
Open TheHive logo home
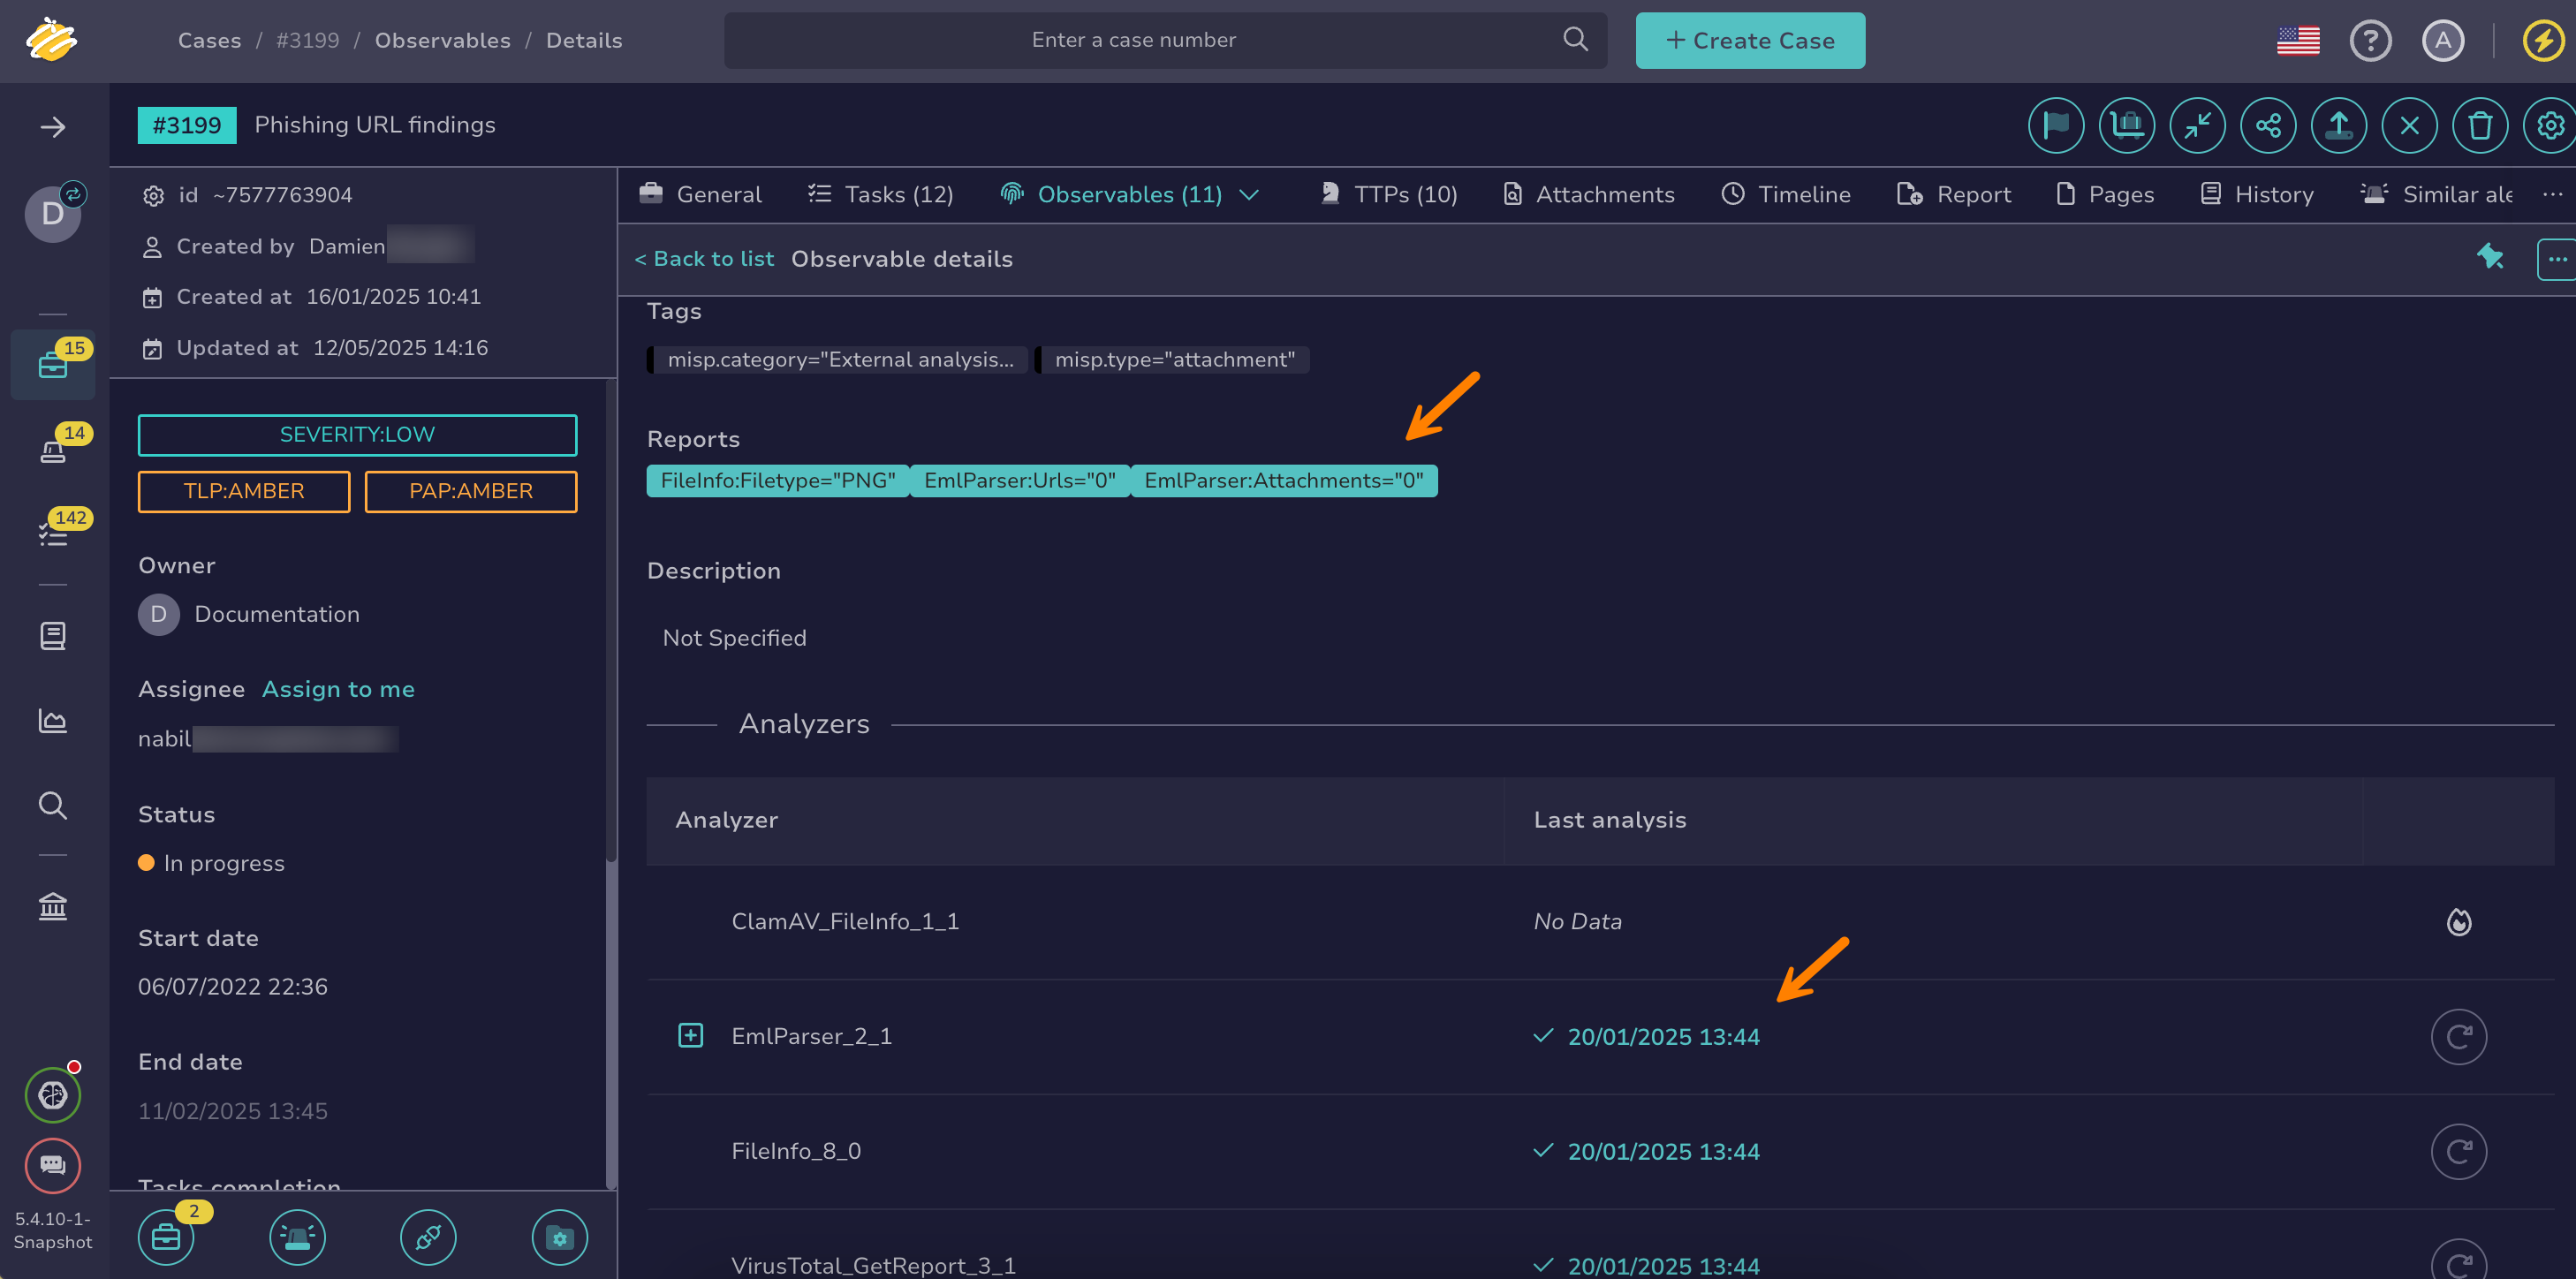pyautogui.click(x=52, y=40)
